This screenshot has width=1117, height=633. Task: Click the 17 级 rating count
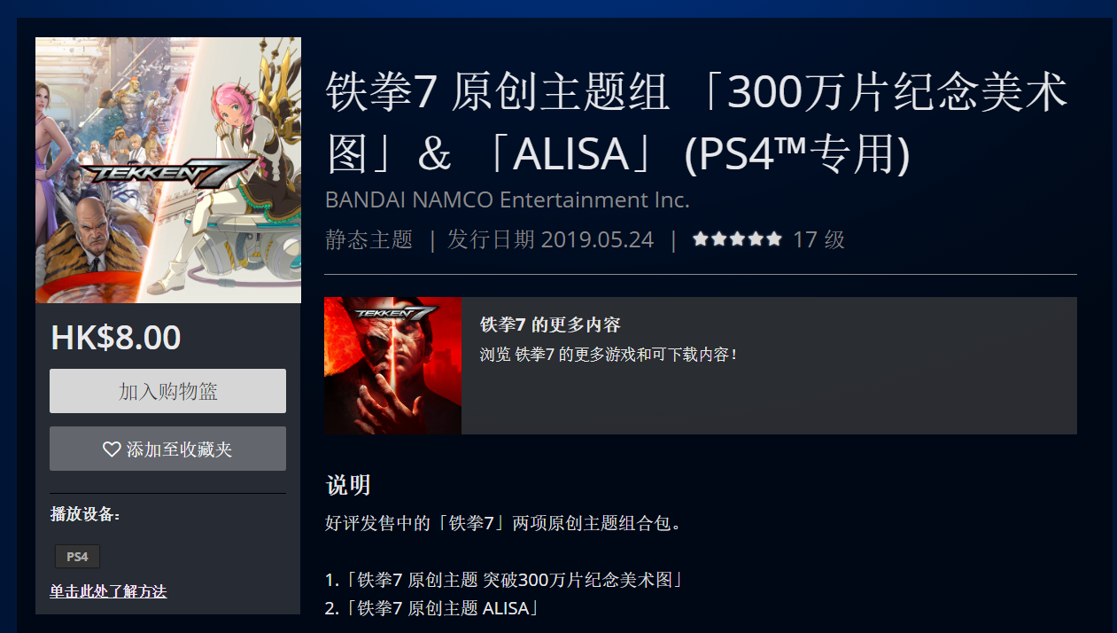pos(818,239)
